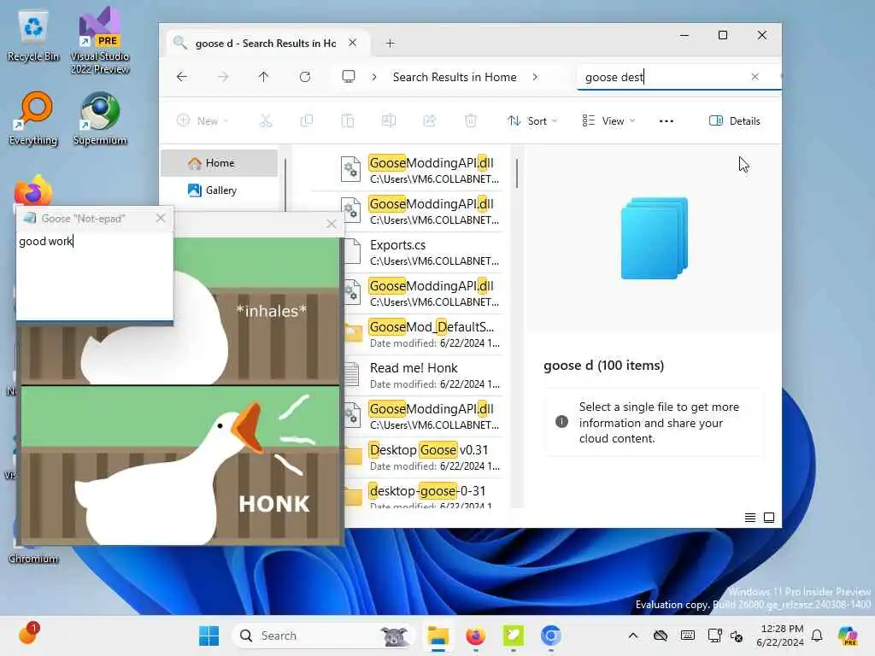The height and width of the screenshot is (656, 875).
Task: Click the blue files preview thumbnail
Action: [x=654, y=237]
